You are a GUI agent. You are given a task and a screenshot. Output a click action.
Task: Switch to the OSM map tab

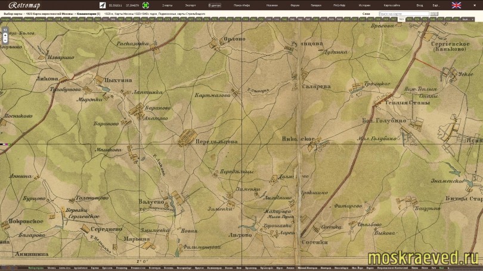(x=58, y=19)
